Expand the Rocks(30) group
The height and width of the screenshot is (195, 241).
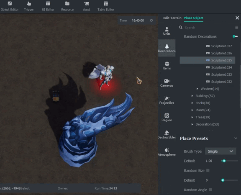[x=192, y=103]
